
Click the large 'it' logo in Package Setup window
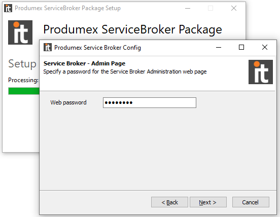(20, 32)
